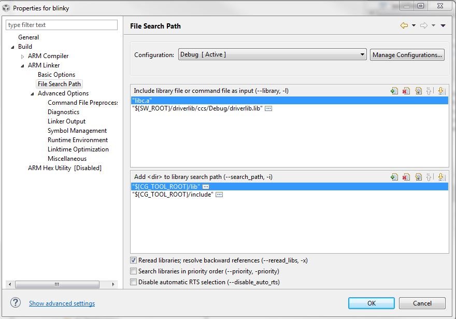Select Linker Output in the tree
This screenshot has width=456, height=319.
67,121
